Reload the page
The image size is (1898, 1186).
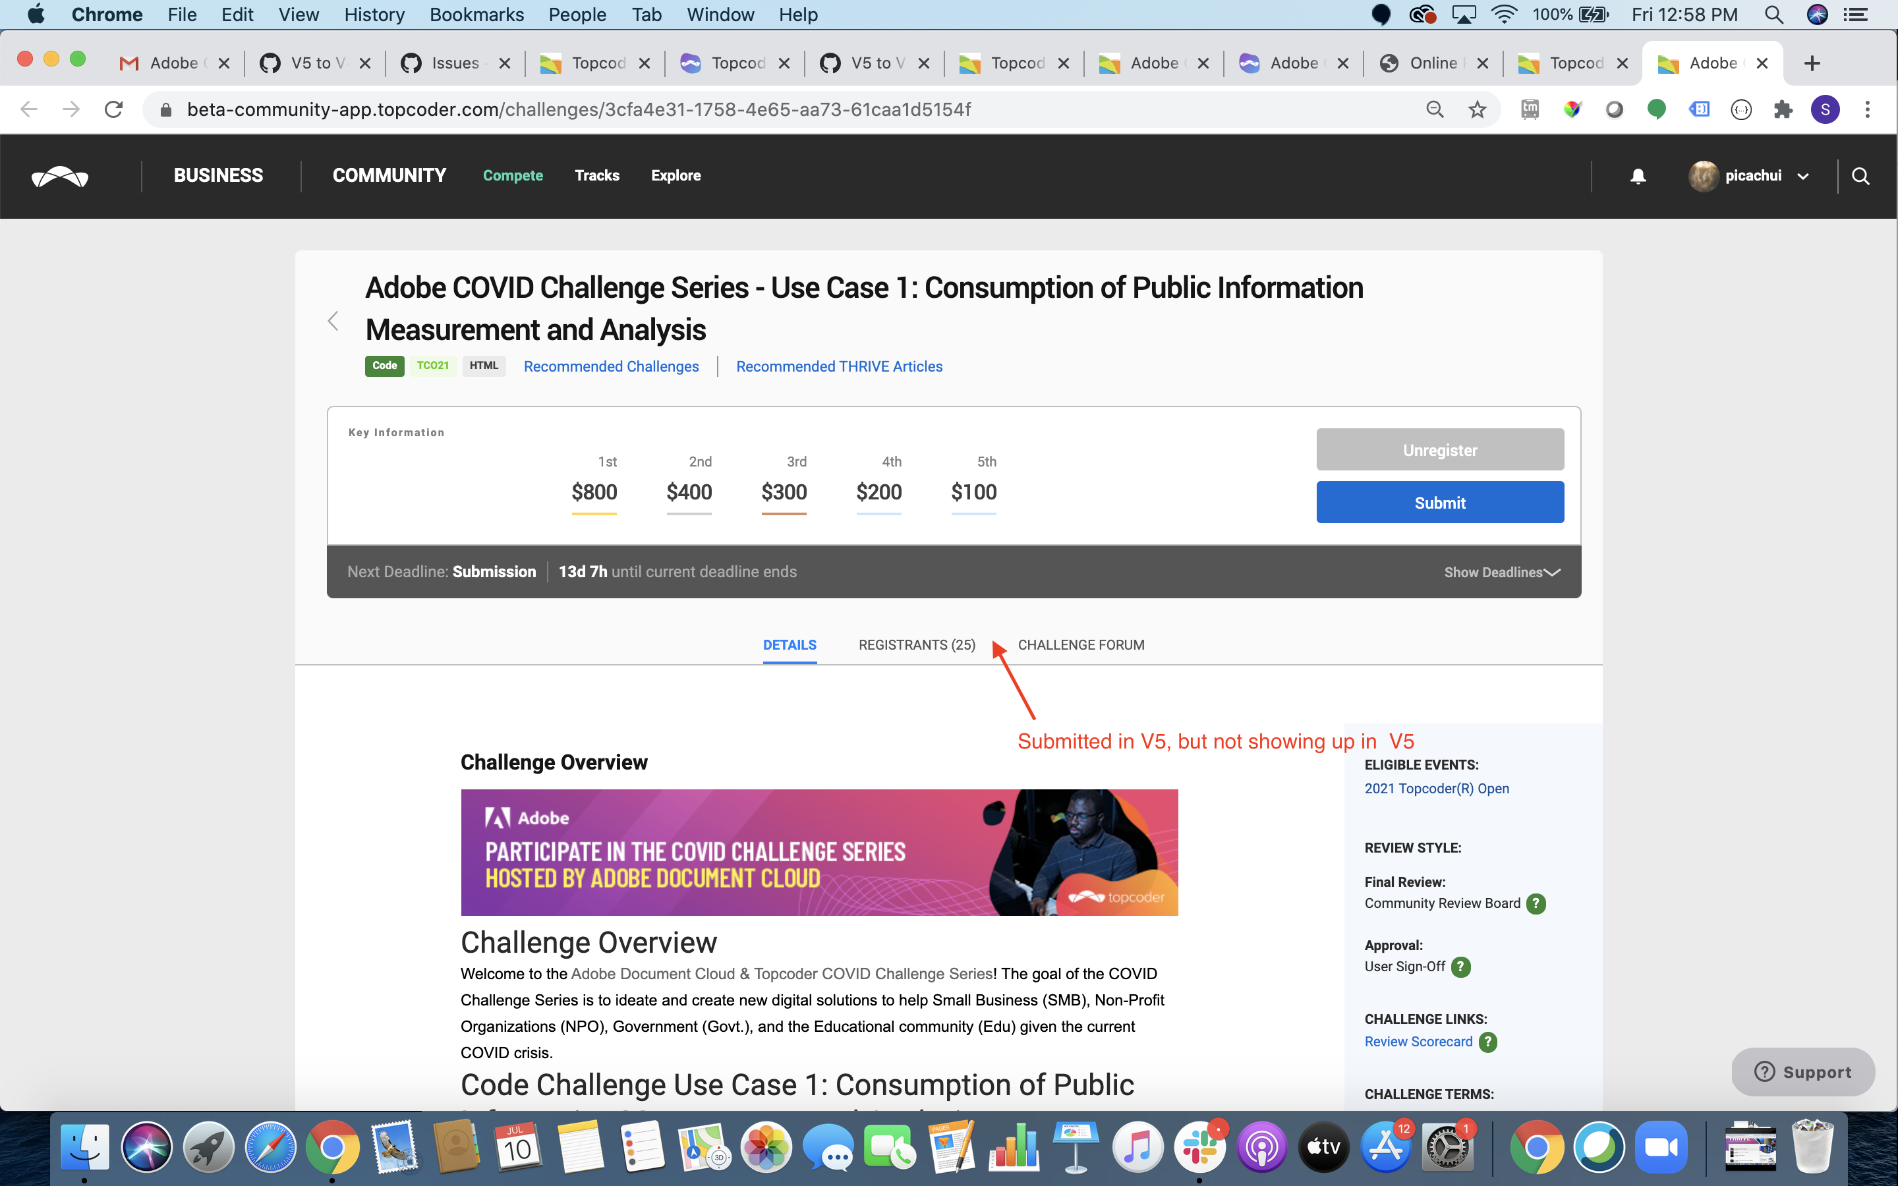click(x=114, y=109)
